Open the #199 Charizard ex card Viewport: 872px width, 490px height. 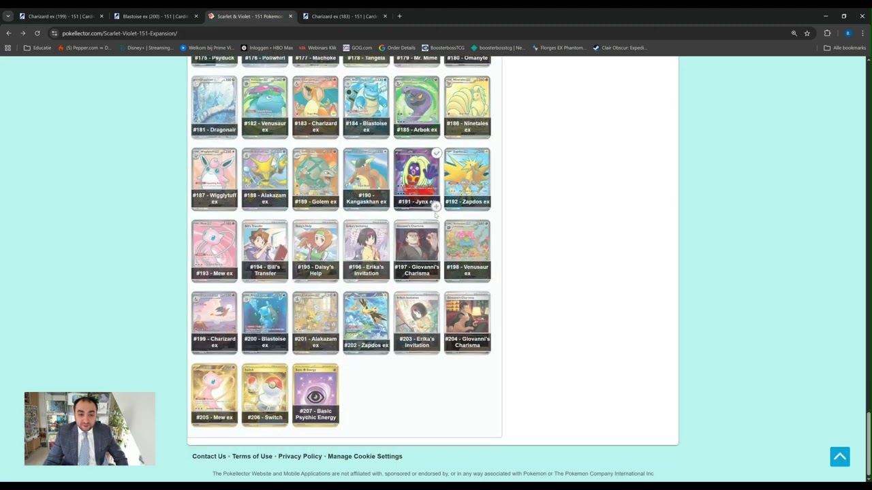click(215, 323)
